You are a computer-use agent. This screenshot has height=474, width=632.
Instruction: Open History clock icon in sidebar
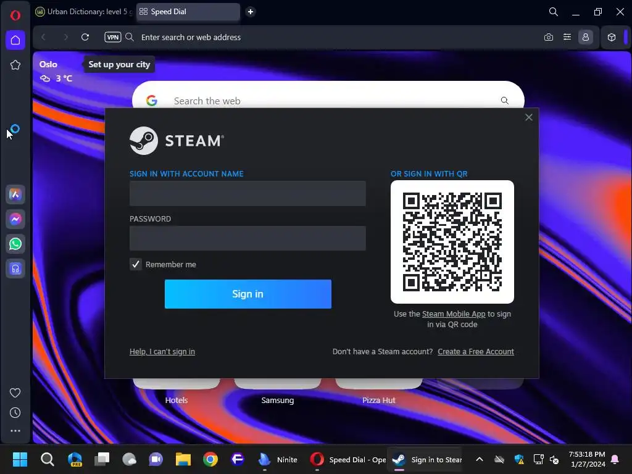[15, 412]
